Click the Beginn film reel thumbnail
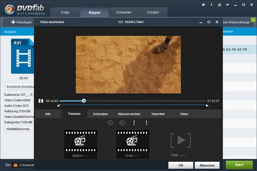 pyautogui.click(x=81, y=141)
